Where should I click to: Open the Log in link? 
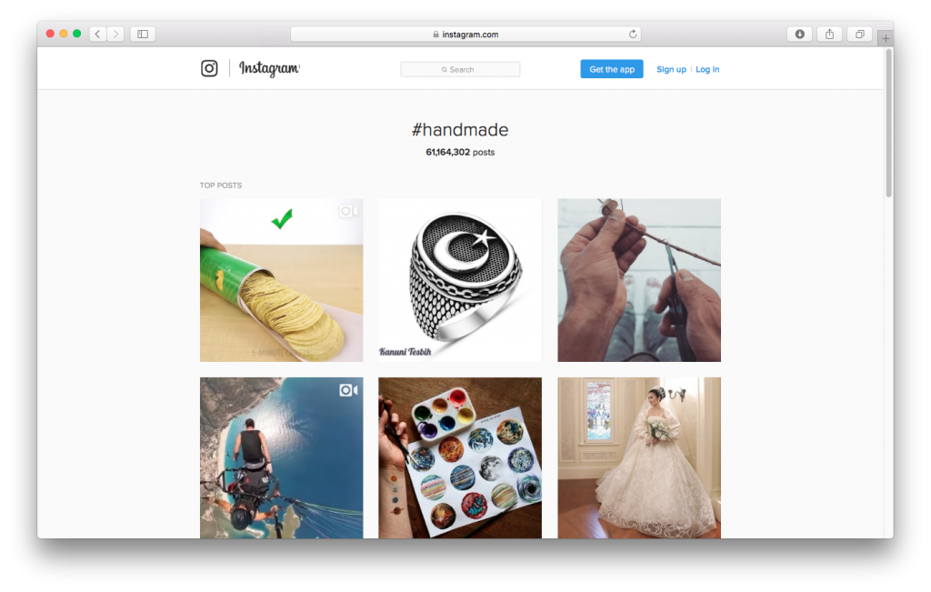click(707, 69)
